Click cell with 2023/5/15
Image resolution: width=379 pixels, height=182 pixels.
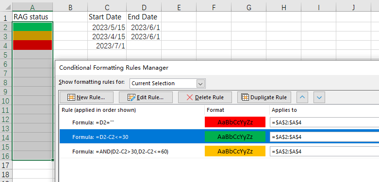pyautogui.click(x=107, y=27)
